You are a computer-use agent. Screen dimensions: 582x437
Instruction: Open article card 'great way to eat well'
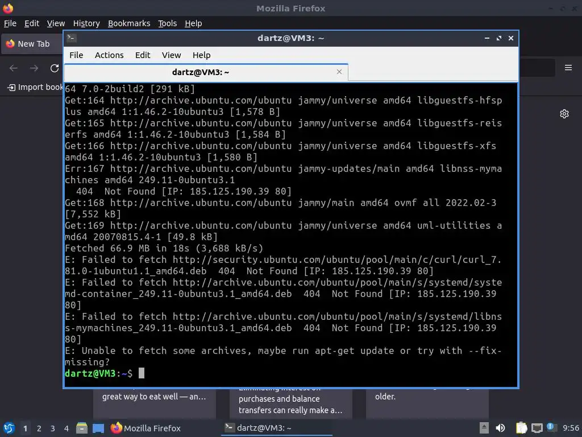[155, 403]
